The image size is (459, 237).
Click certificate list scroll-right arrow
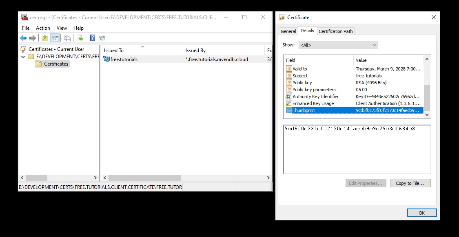coord(268,178)
